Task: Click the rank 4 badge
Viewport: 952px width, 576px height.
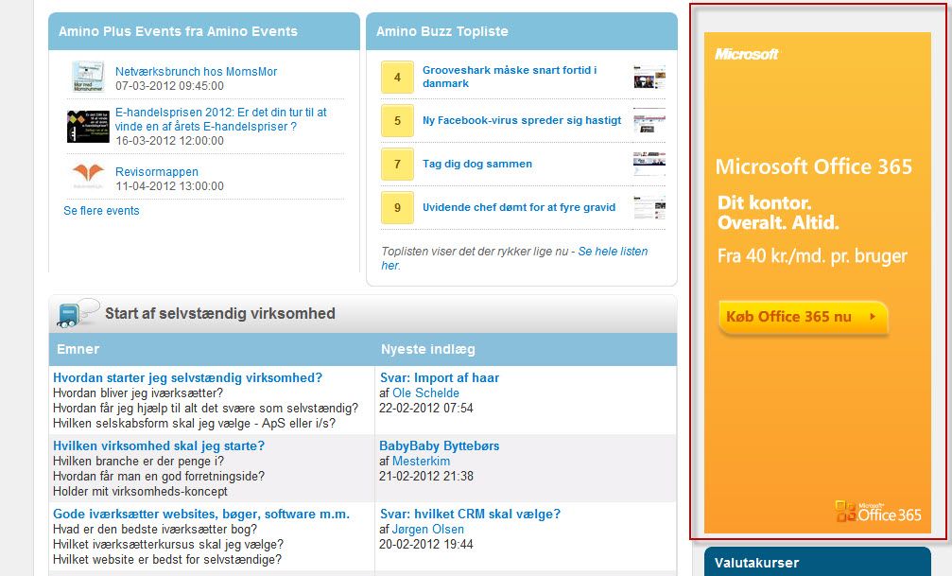Action: pyautogui.click(x=397, y=78)
